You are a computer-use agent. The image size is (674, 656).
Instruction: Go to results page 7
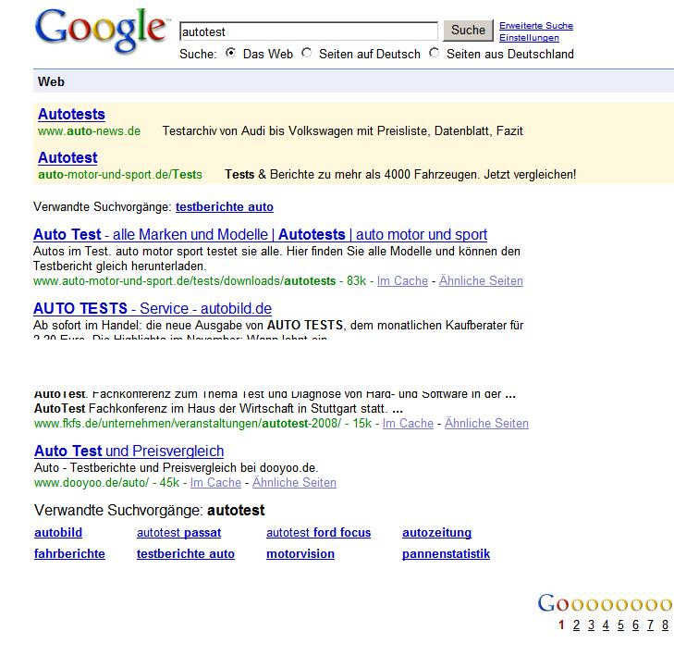coord(650,625)
